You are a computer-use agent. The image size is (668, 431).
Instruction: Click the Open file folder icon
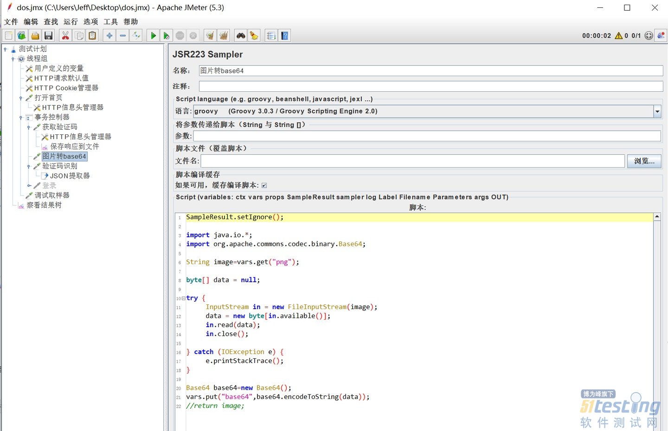point(35,36)
